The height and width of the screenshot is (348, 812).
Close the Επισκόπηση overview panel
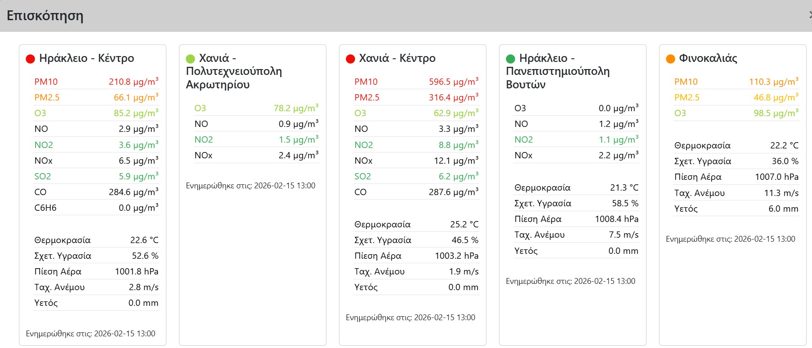pos(810,15)
